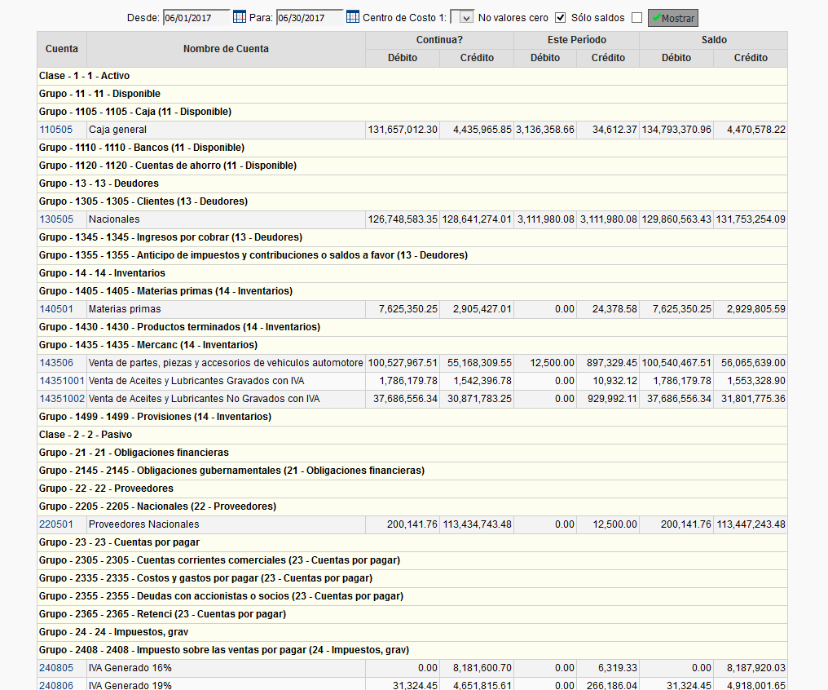The height and width of the screenshot is (690, 828).
Task: Click the Desde date input field
Action: (x=196, y=17)
